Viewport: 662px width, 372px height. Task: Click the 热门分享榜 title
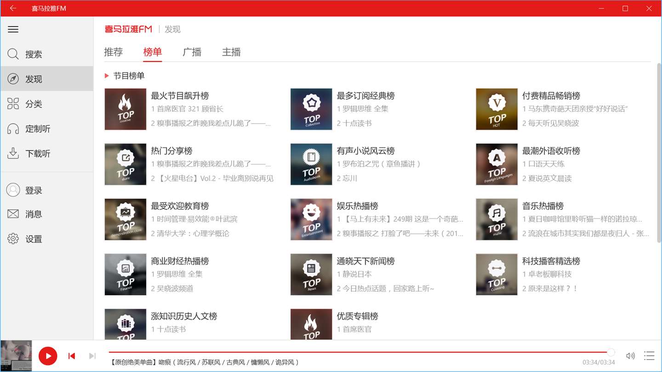pyautogui.click(x=171, y=151)
